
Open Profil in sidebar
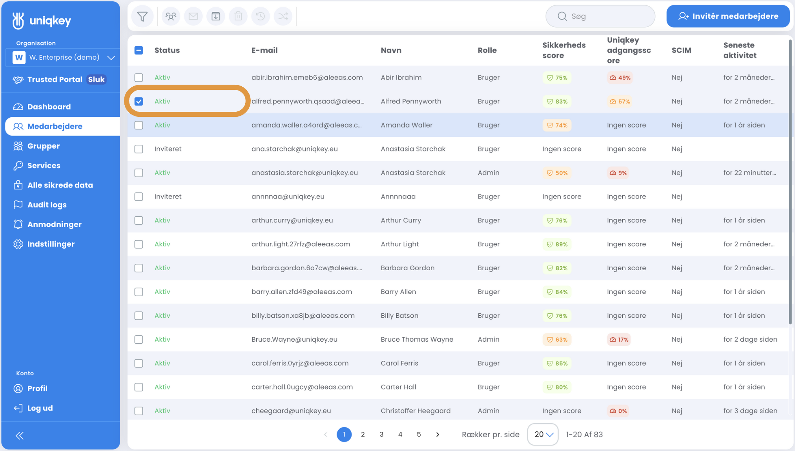[37, 388]
